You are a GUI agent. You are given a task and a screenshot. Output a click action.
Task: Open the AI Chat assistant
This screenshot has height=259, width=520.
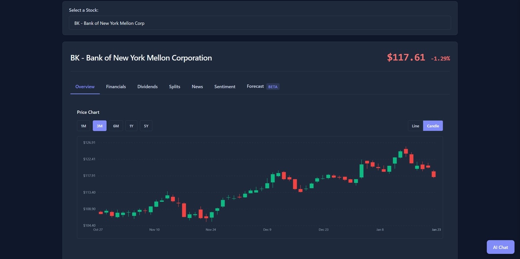[500, 247]
